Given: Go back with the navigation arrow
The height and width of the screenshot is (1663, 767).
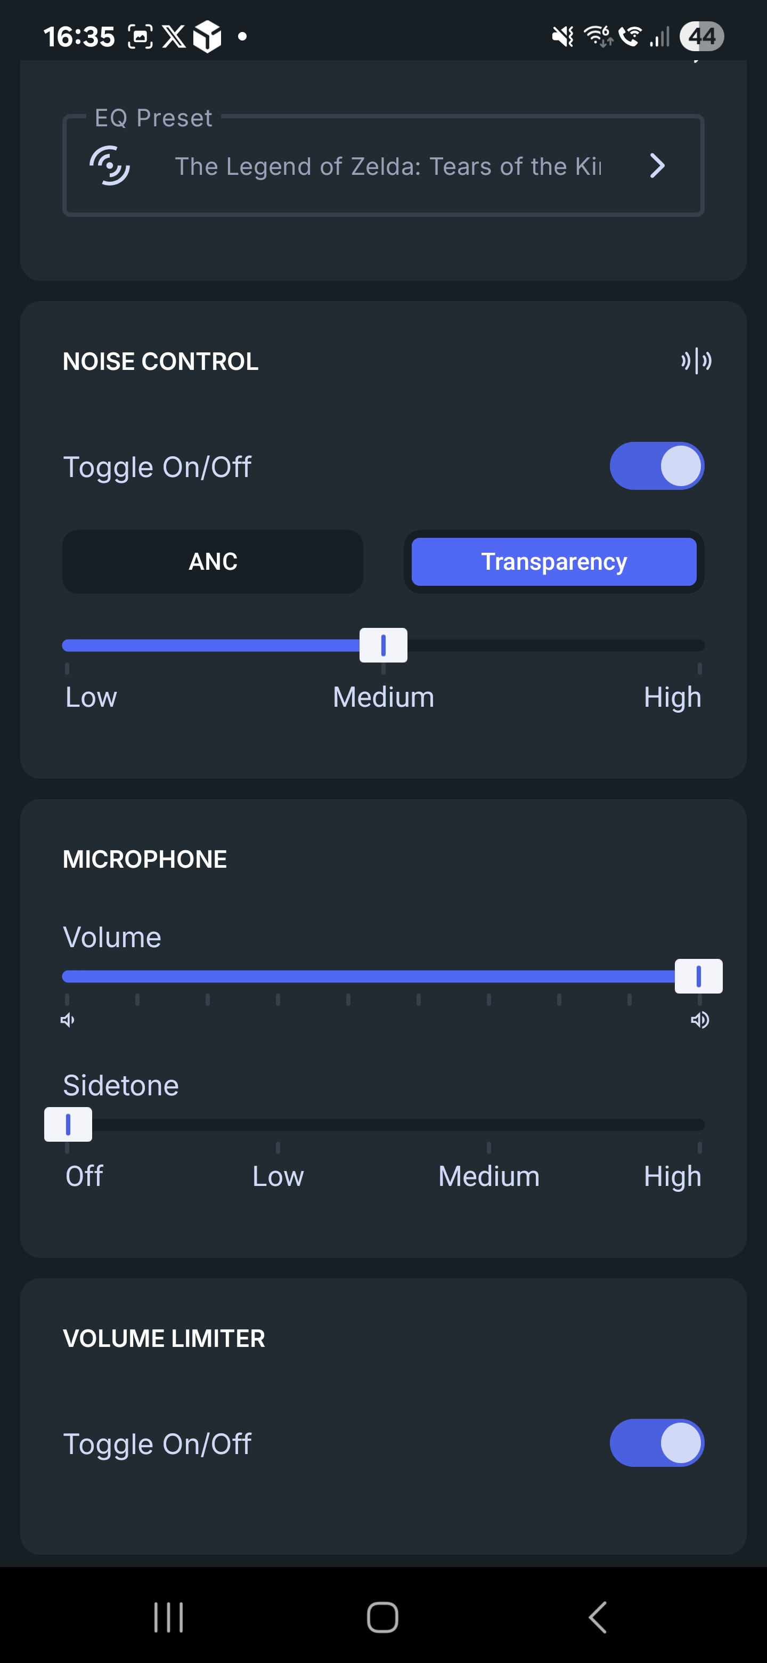Looking at the screenshot, I should (598, 1617).
